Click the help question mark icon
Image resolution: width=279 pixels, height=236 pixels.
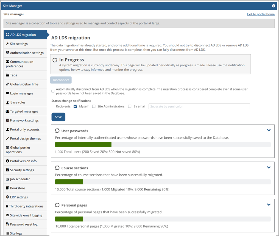click(274, 6)
